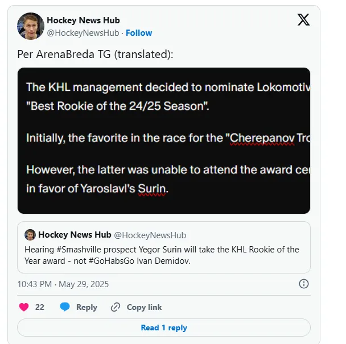Open the Hockey News Hub display name

coord(83,20)
